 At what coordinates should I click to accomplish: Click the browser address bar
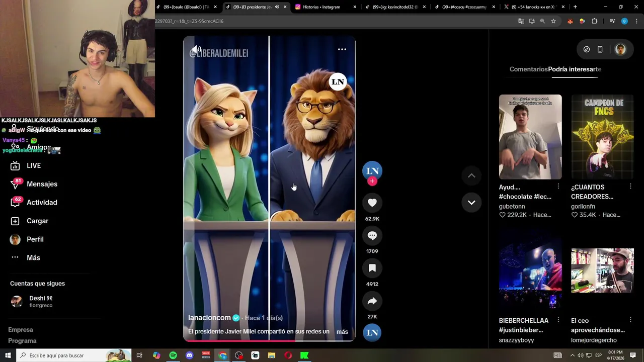[x=332, y=21]
